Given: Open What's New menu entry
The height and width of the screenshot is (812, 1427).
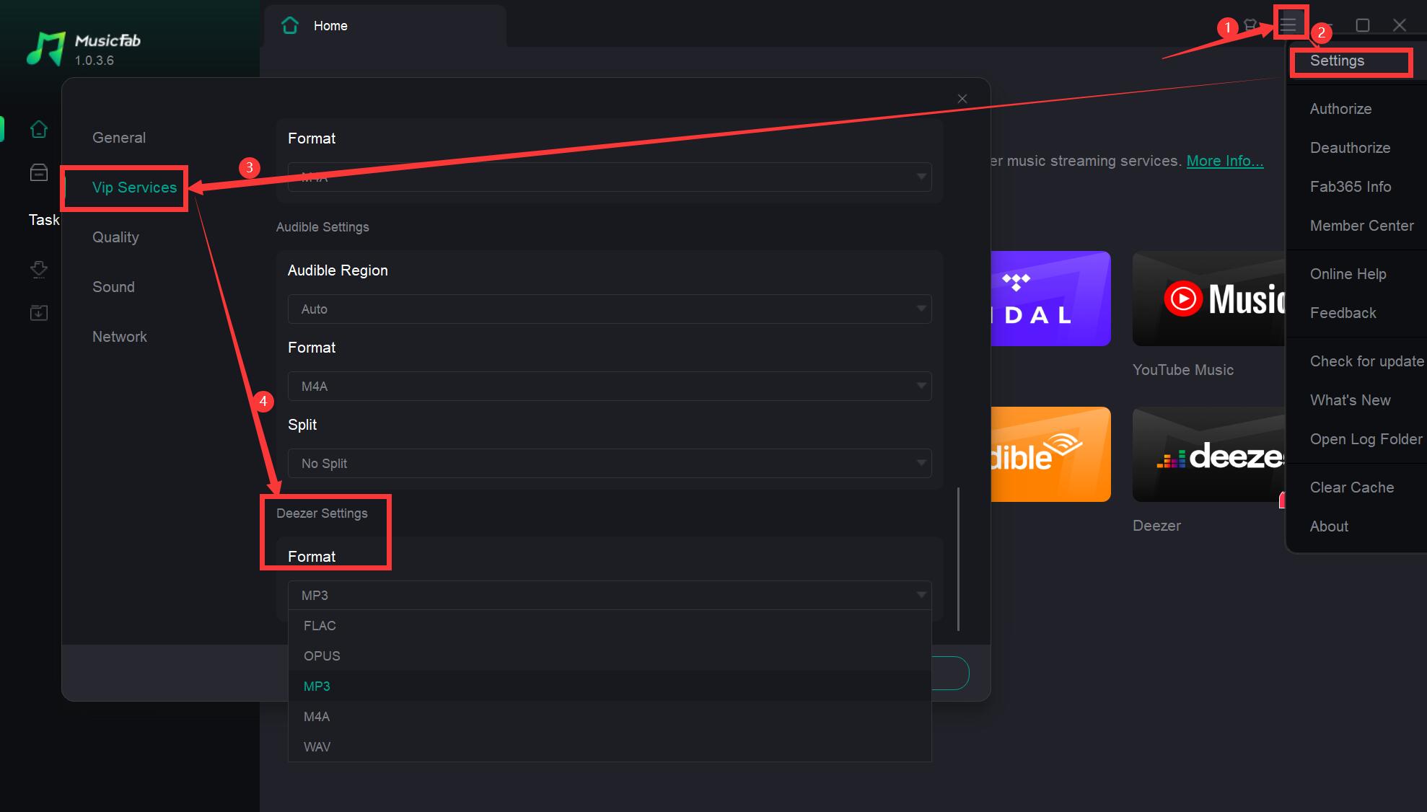Looking at the screenshot, I should coord(1350,400).
